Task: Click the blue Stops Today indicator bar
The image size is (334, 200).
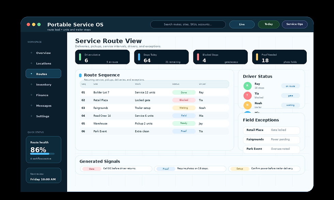Action: click(139, 57)
